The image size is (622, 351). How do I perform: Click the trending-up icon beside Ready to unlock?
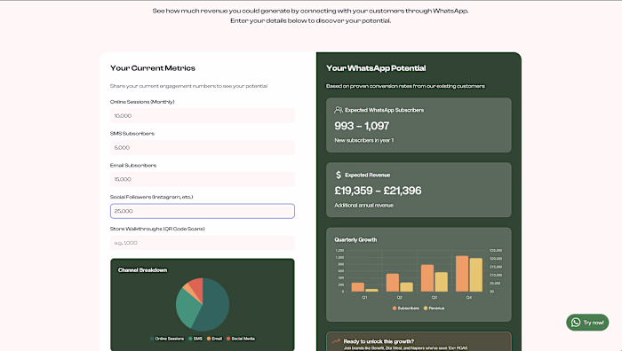[337, 341]
